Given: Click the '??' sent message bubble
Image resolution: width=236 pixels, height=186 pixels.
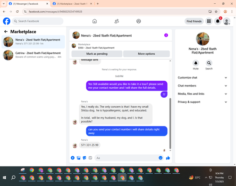Looking at the screenshot, I should coord(164,94).
